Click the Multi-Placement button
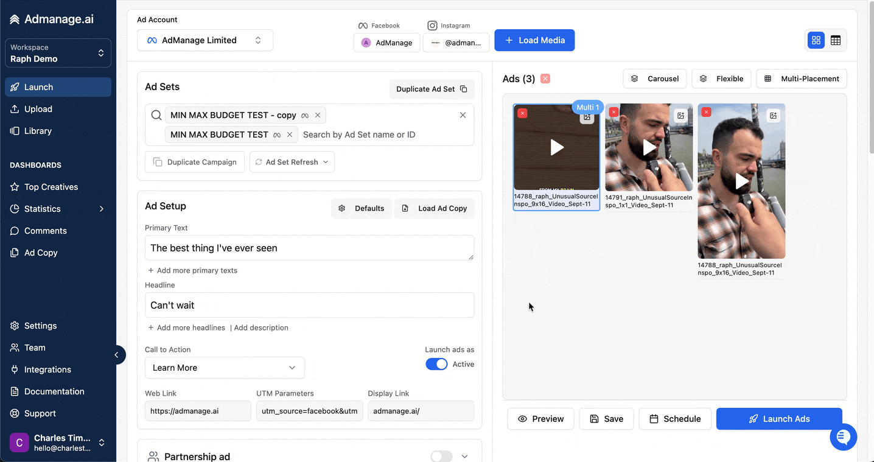Viewport: 874px width, 462px height. tap(802, 79)
